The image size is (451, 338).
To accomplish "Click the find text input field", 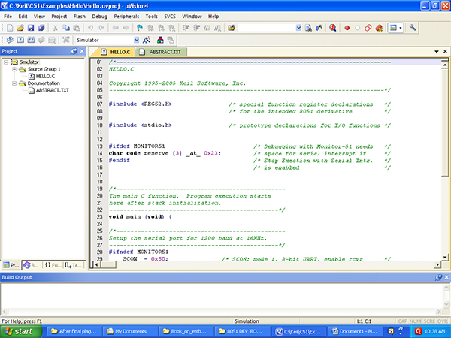I will point(267,28).
